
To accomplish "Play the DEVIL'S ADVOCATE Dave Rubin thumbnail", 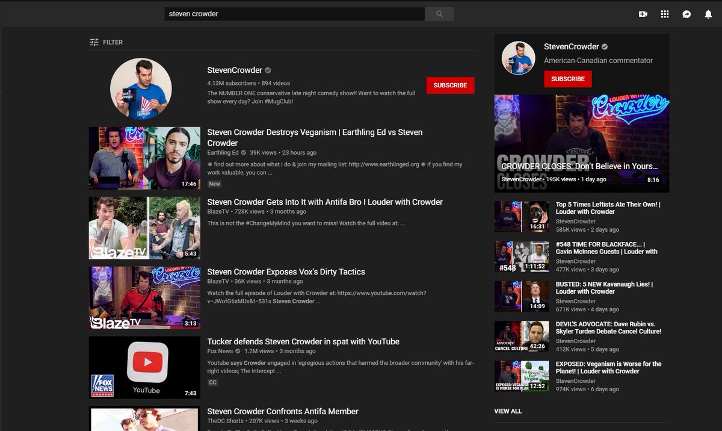I will coord(522,336).
